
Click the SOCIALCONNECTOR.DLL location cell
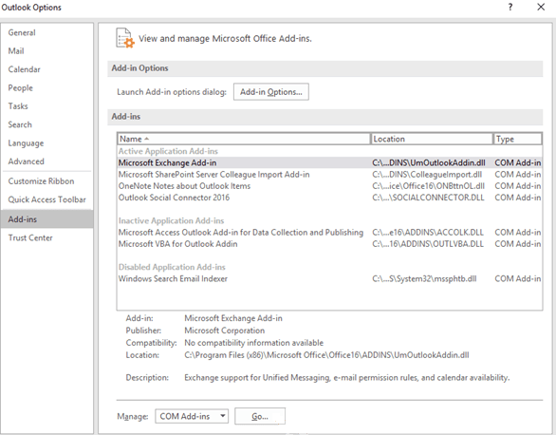tap(428, 198)
